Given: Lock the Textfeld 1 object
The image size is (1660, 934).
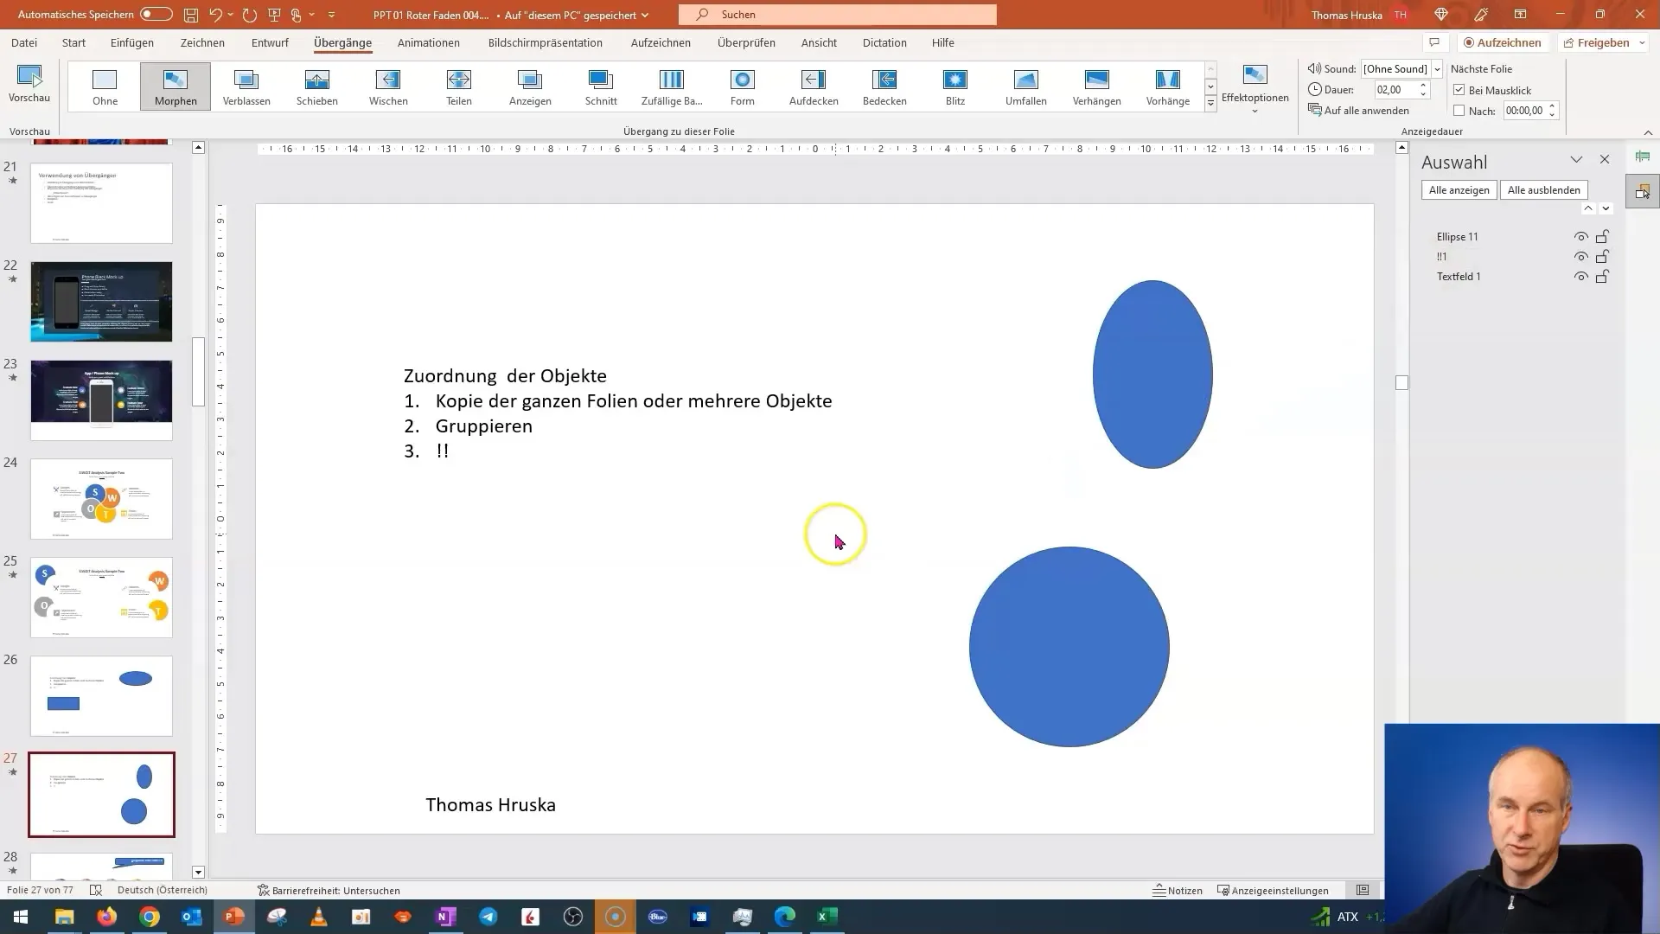Looking at the screenshot, I should coord(1602,277).
